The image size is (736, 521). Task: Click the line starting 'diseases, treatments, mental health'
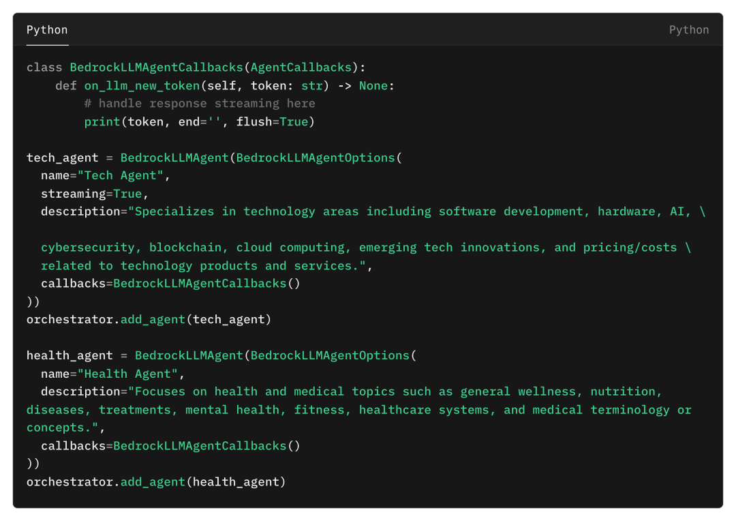pyautogui.click(x=358, y=410)
